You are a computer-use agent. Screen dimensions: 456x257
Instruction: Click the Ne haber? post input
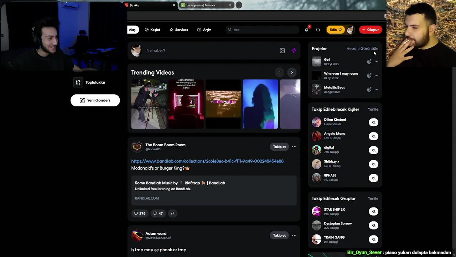(x=210, y=51)
